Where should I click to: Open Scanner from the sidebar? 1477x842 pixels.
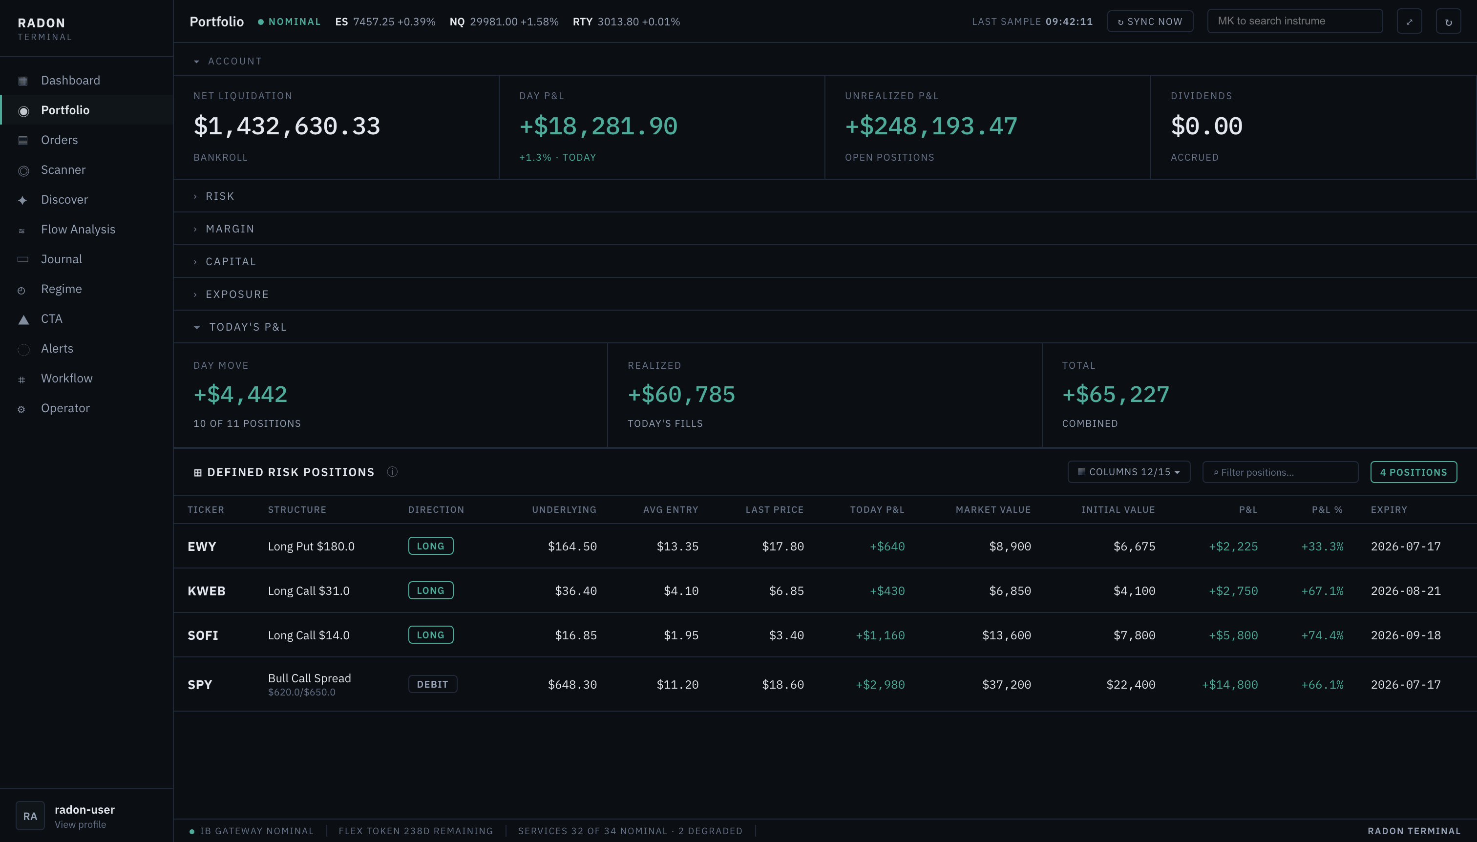(87, 170)
